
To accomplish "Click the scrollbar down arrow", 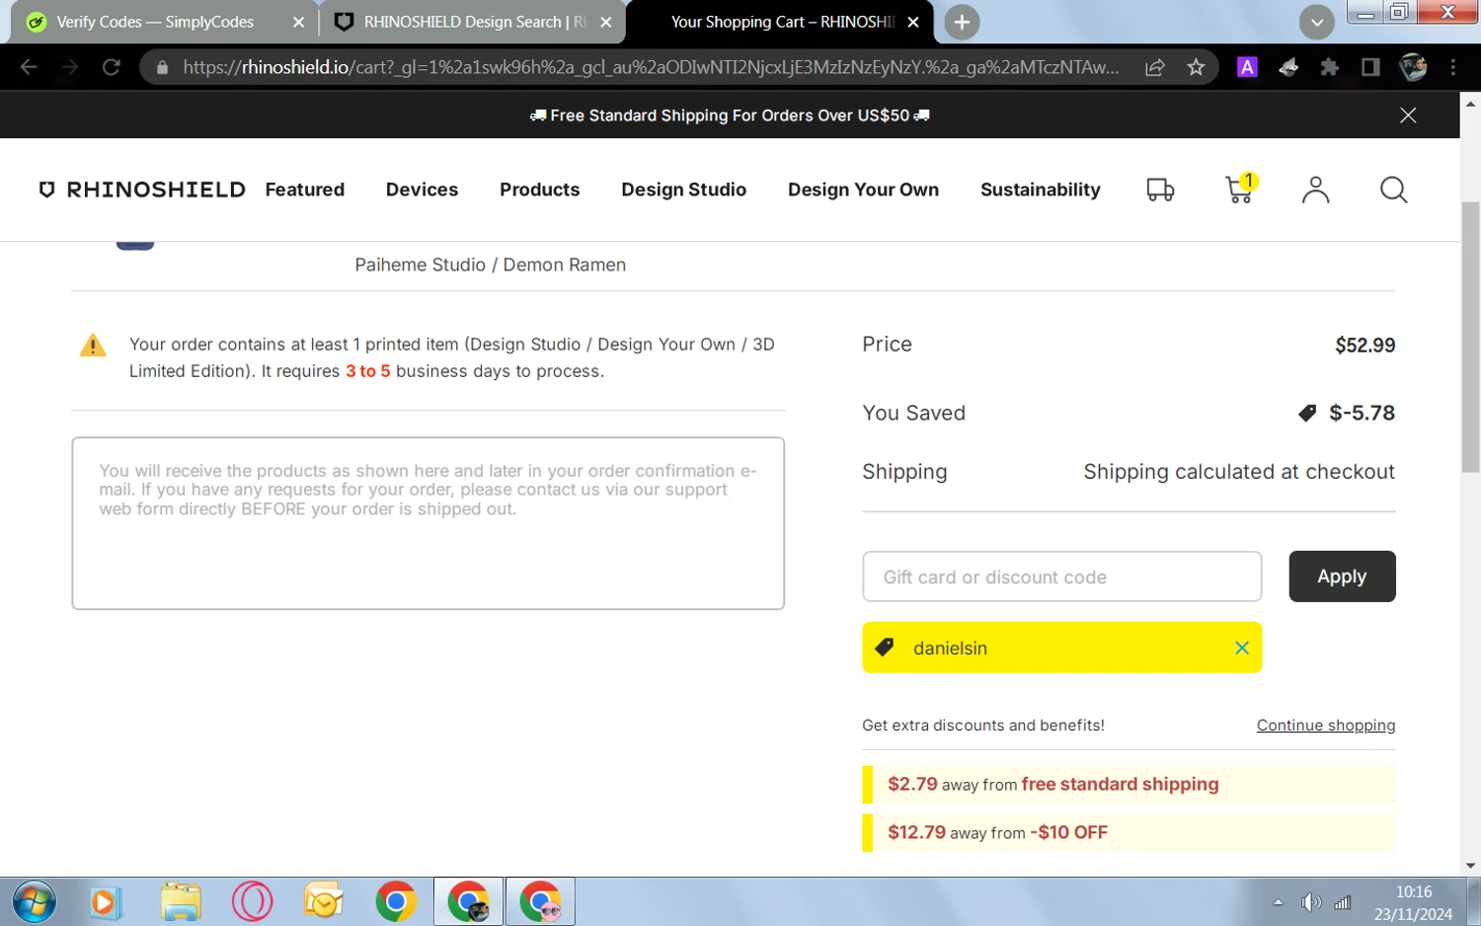I will pos(1470,866).
